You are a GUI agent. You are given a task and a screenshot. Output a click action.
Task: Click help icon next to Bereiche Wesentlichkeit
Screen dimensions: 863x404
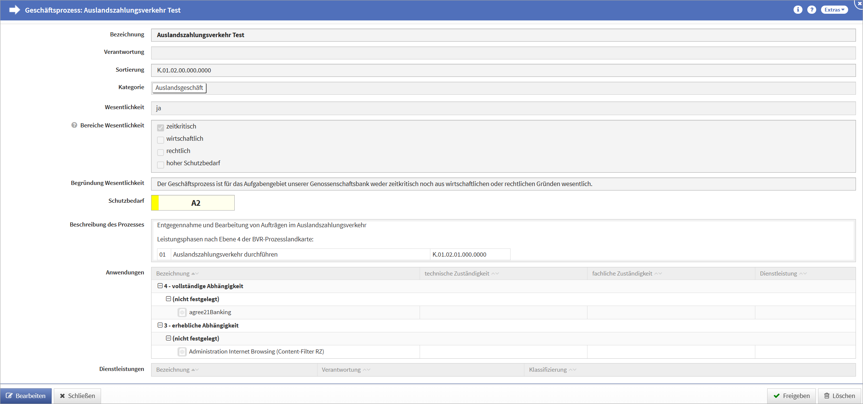coord(74,125)
